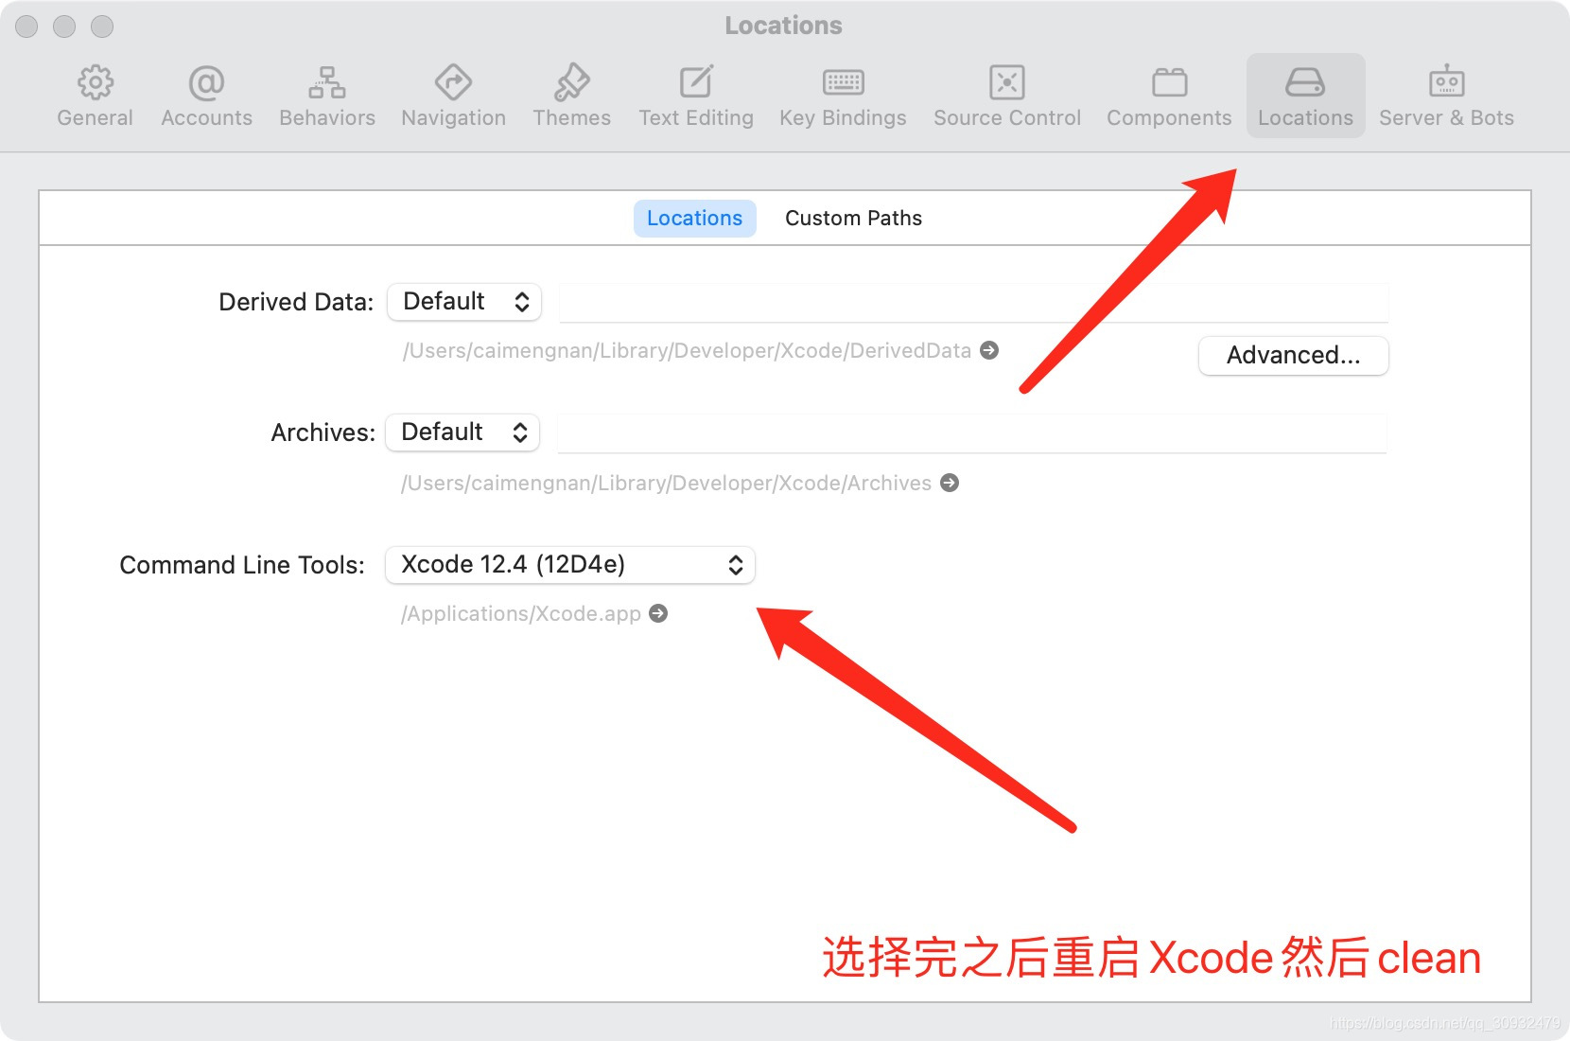Click the Derived Data path input field
The width and height of the screenshot is (1570, 1041).
click(973, 303)
